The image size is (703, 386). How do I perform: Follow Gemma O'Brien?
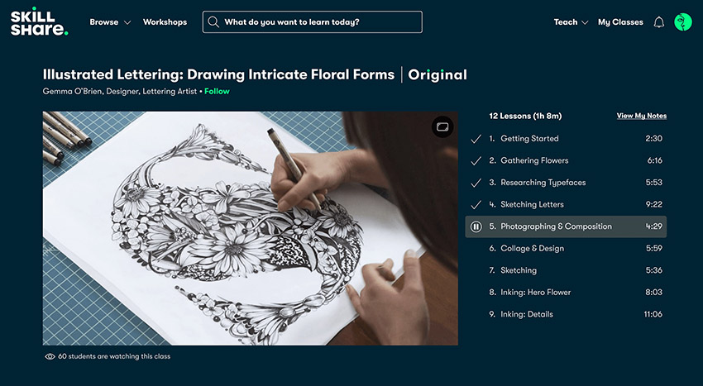[x=217, y=92]
